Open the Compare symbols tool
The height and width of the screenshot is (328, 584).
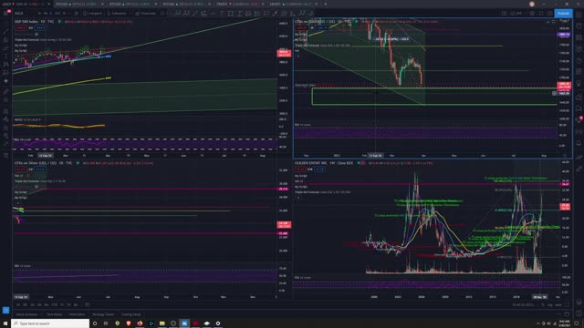click(93, 13)
